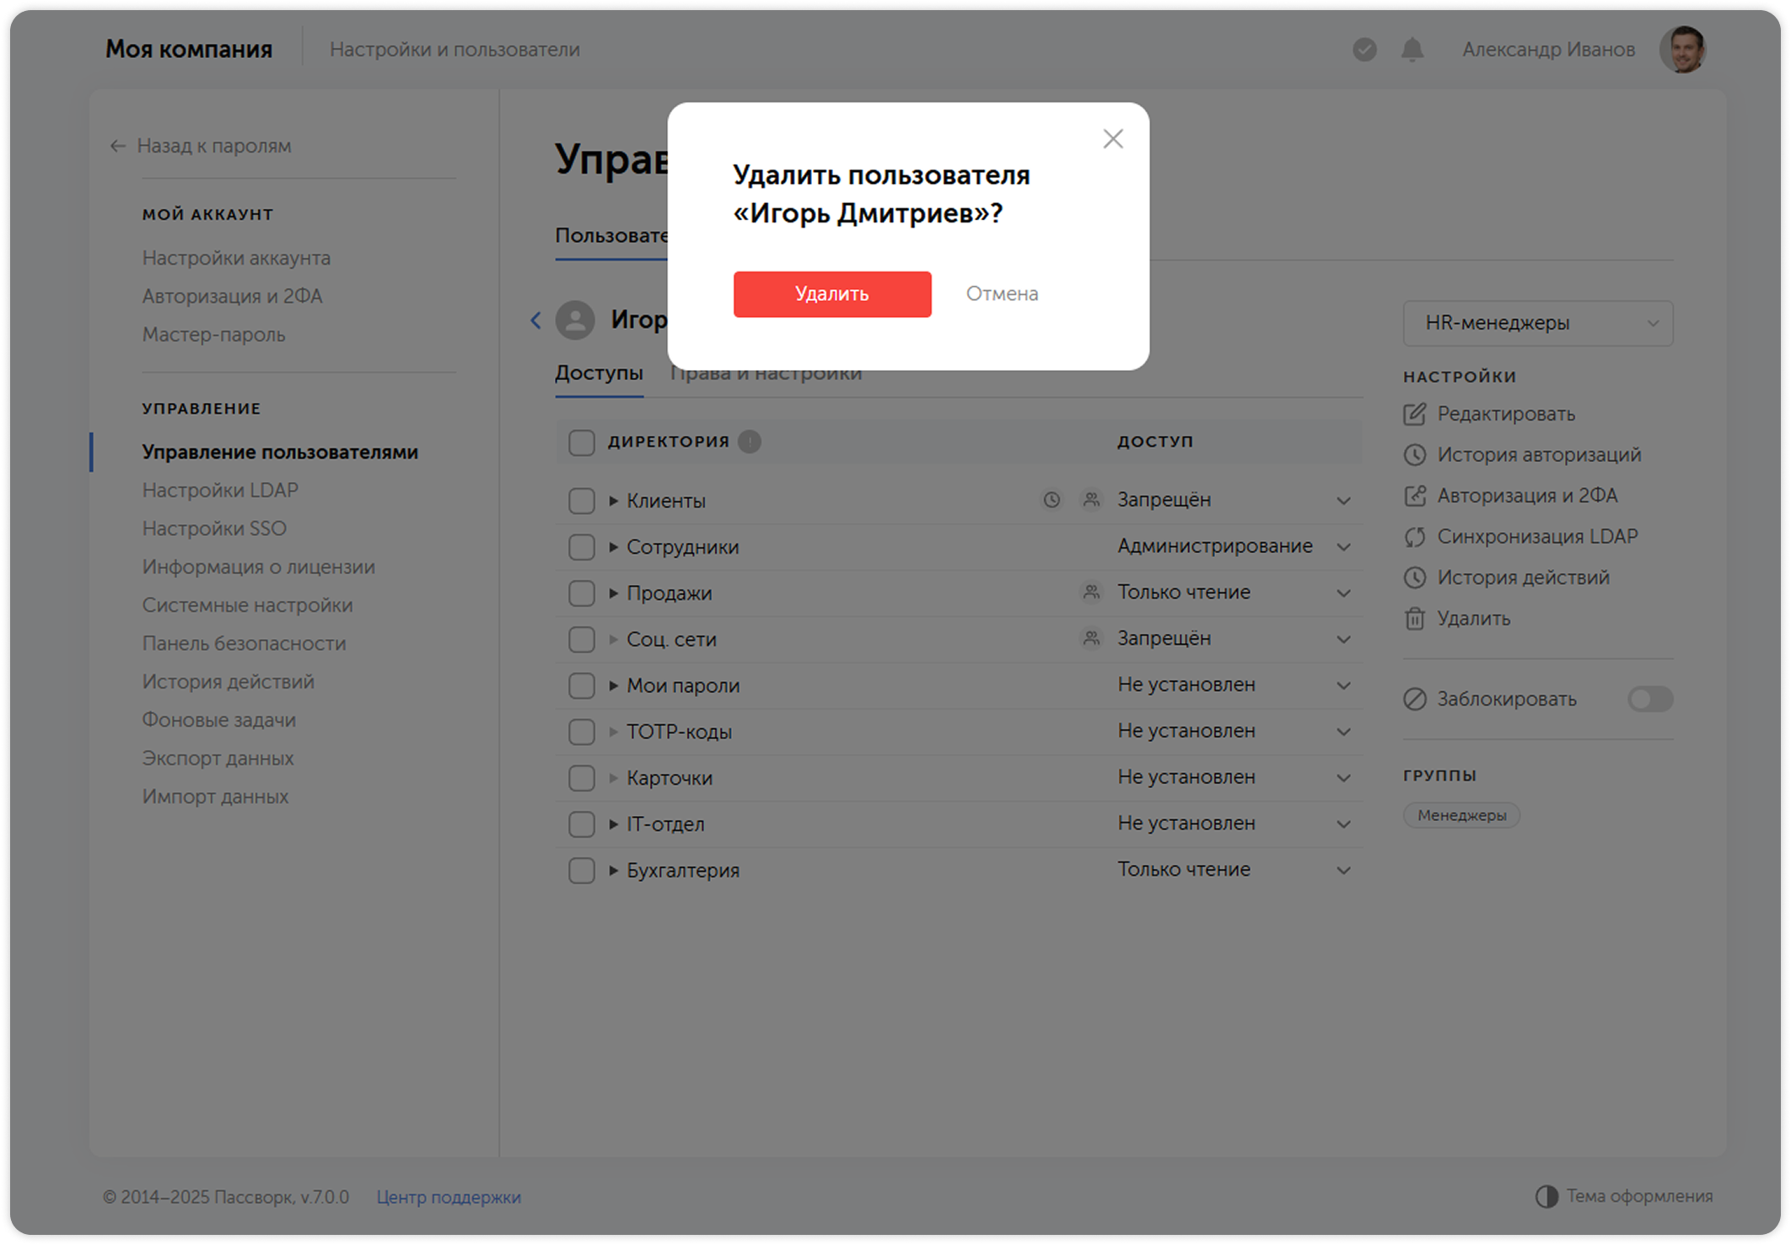The height and width of the screenshot is (1245, 1791).
Task: Click the clock icon in Клиенты row
Action: [1051, 500]
